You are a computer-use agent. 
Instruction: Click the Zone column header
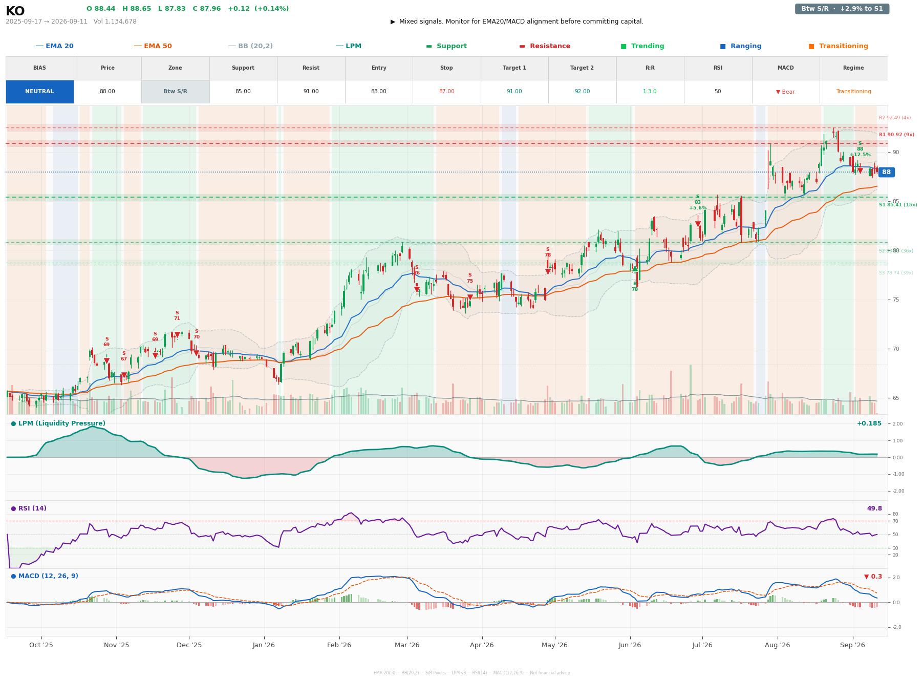click(x=175, y=68)
